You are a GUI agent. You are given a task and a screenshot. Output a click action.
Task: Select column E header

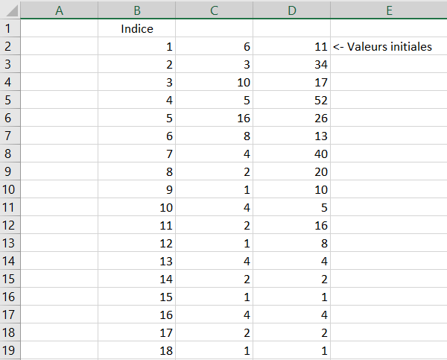point(389,10)
